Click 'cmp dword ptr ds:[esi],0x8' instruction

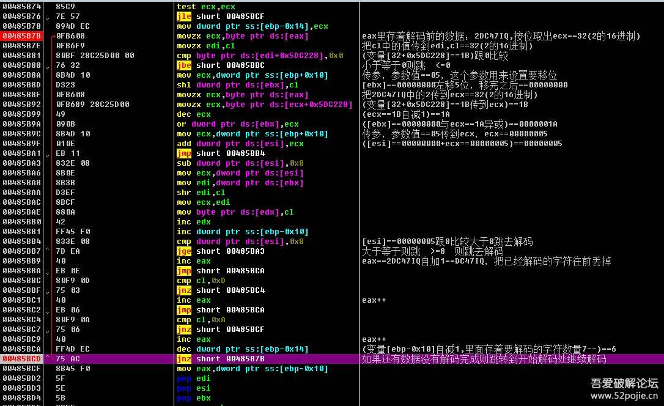240,242
